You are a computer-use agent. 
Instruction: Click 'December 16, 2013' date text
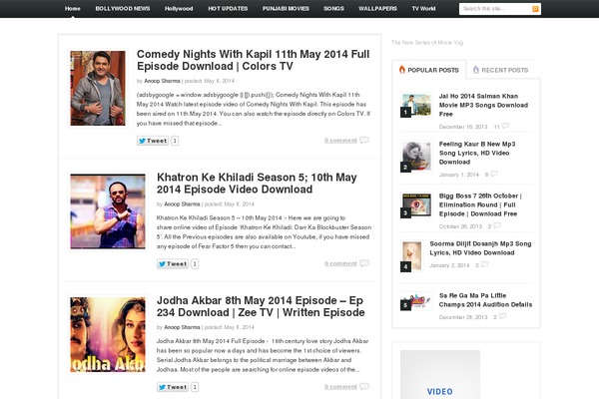(463, 127)
